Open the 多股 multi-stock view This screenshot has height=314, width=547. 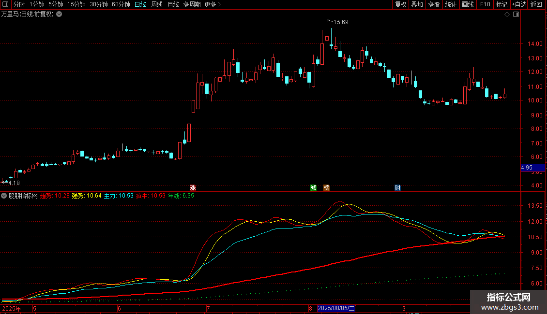click(x=434, y=4)
